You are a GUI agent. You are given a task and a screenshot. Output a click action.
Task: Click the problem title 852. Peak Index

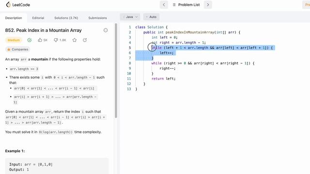pyautogui.click(x=43, y=30)
